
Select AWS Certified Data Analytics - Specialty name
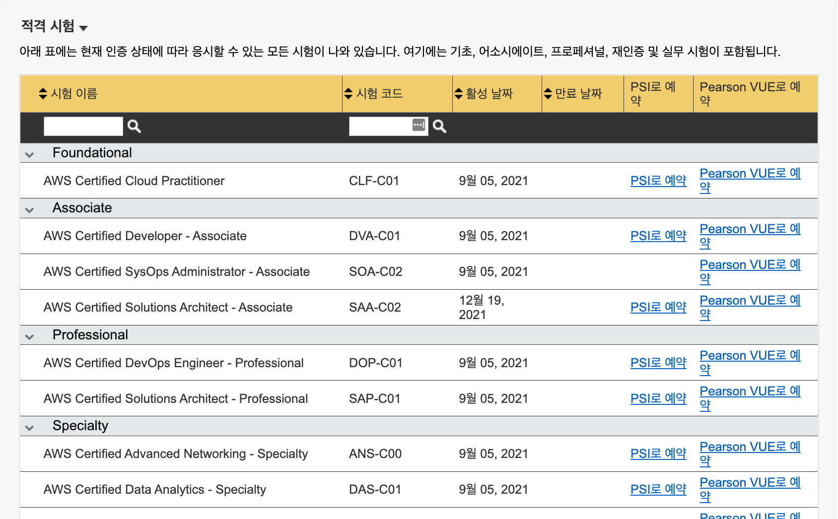(x=155, y=489)
